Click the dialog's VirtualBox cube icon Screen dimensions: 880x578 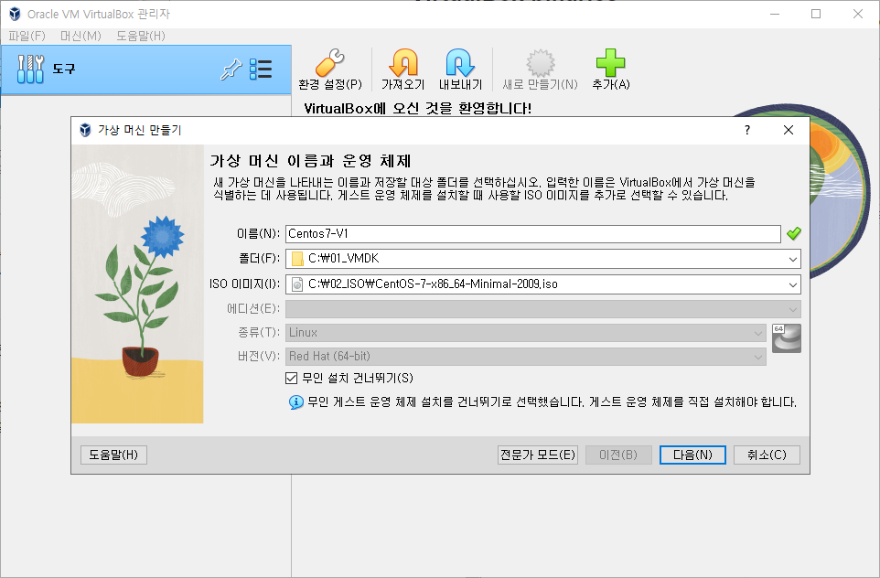(85, 130)
